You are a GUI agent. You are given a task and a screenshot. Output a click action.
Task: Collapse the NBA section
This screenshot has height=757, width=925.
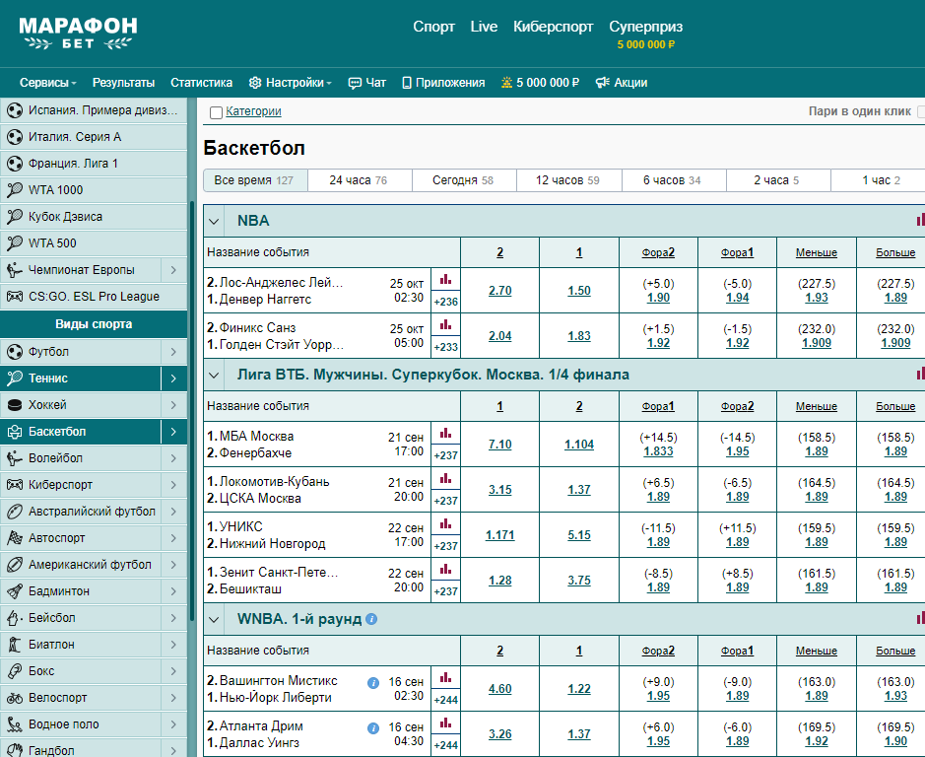tap(214, 222)
